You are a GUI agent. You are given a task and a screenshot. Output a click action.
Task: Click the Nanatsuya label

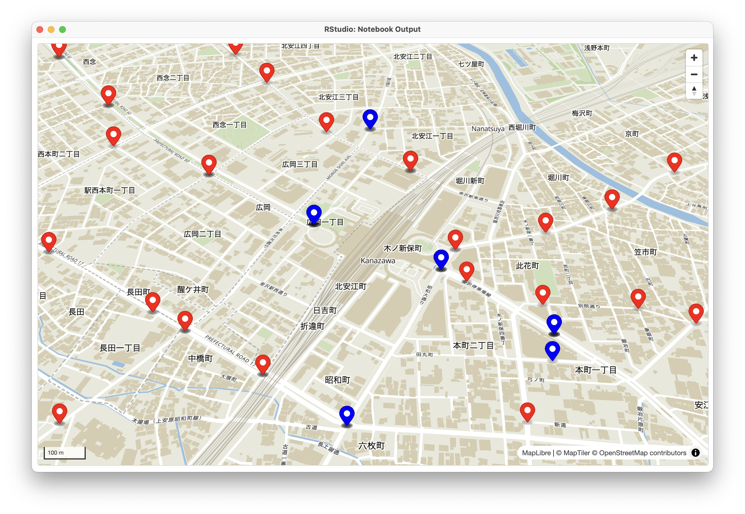coord(488,129)
